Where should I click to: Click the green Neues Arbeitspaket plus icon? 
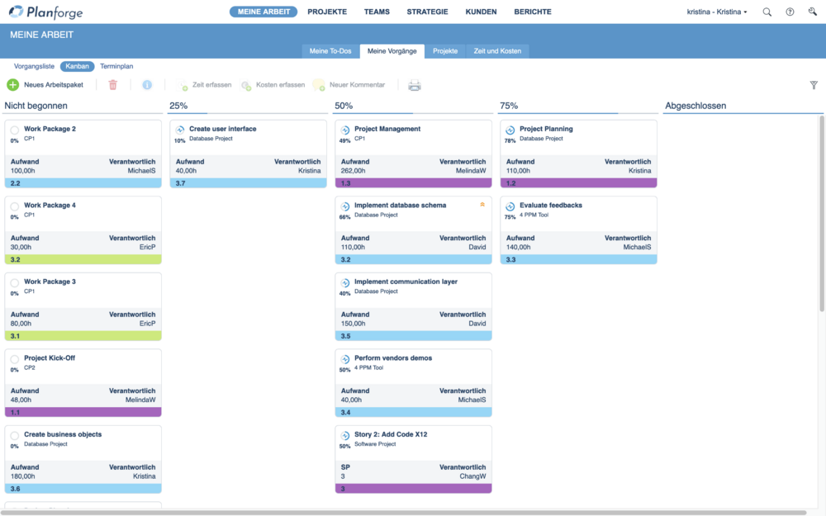pos(12,85)
